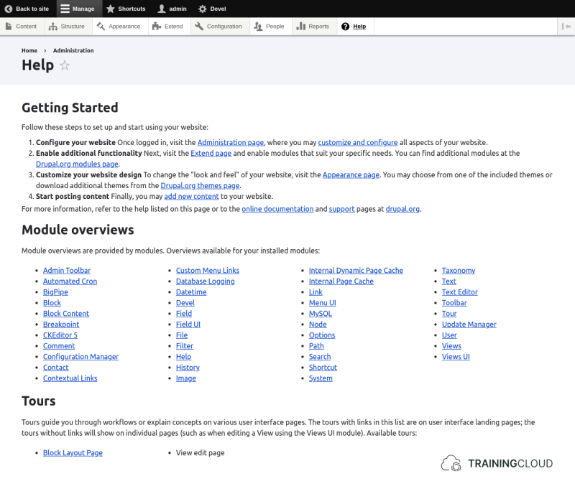Open Image module help
This screenshot has height=494, width=575.
(x=186, y=378)
